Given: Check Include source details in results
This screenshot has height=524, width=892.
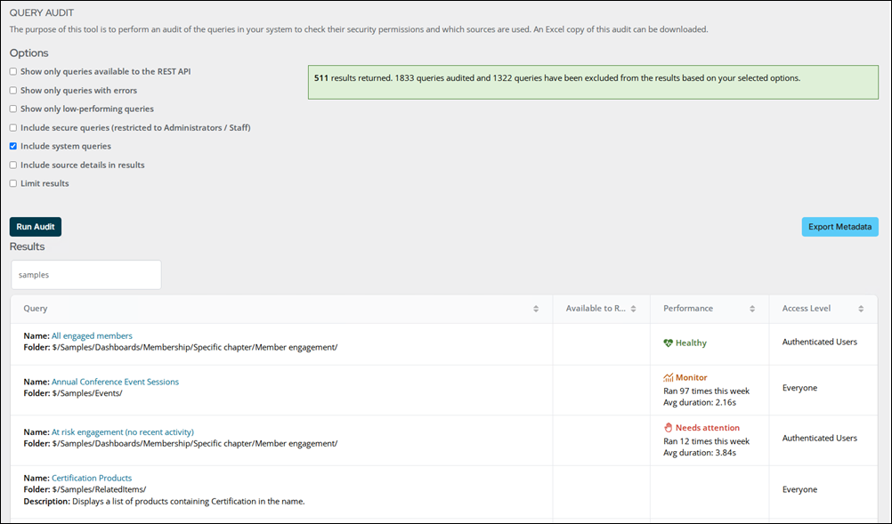Looking at the screenshot, I should pos(13,165).
